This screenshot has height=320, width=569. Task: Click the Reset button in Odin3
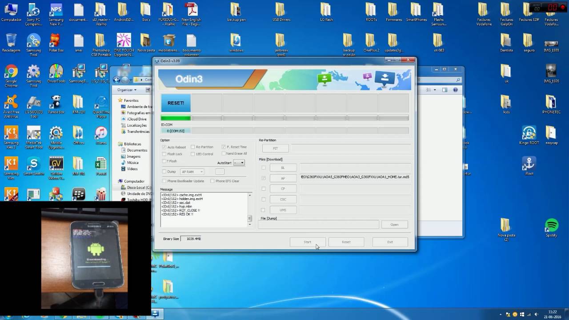tap(346, 242)
